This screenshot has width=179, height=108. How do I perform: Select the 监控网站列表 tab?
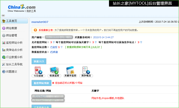coord(41,83)
